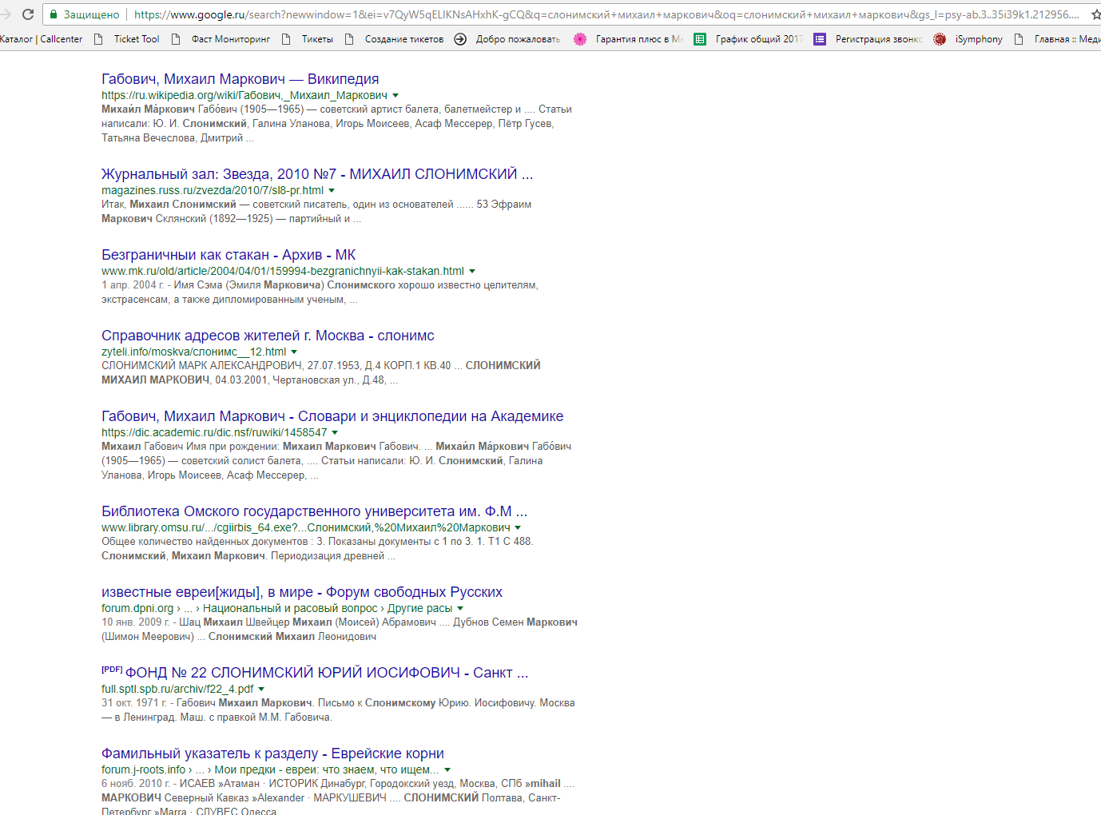The height and width of the screenshot is (815, 1101).
Task: Click the snippet dated '1 апр. 2004 г.'
Action: click(320, 292)
